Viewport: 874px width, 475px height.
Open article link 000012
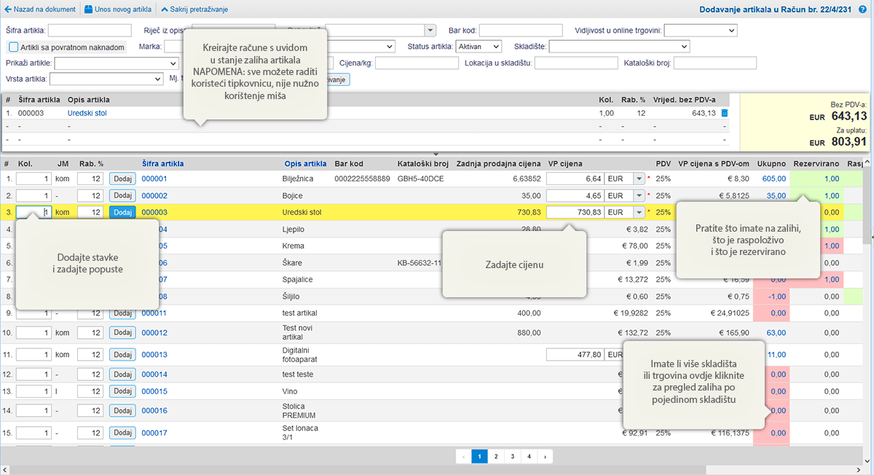154,333
